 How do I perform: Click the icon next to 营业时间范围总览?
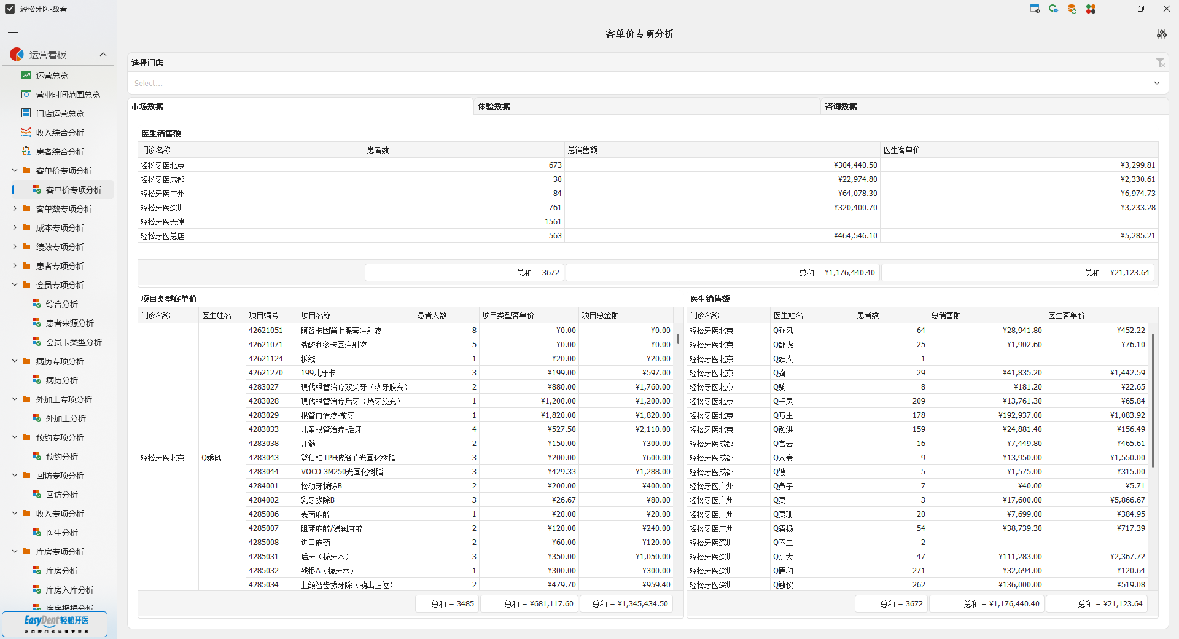26,94
